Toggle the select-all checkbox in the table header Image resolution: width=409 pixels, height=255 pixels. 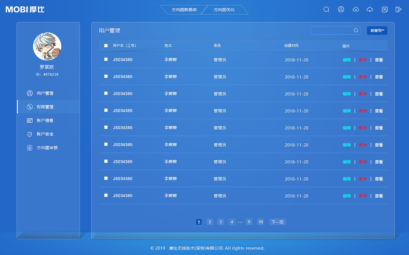pyautogui.click(x=106, y=46)
